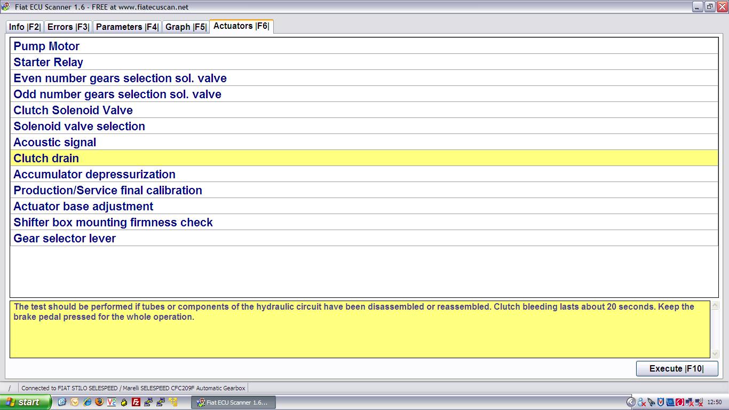Click the yellow network quick launch icon

tap(173, 402)
